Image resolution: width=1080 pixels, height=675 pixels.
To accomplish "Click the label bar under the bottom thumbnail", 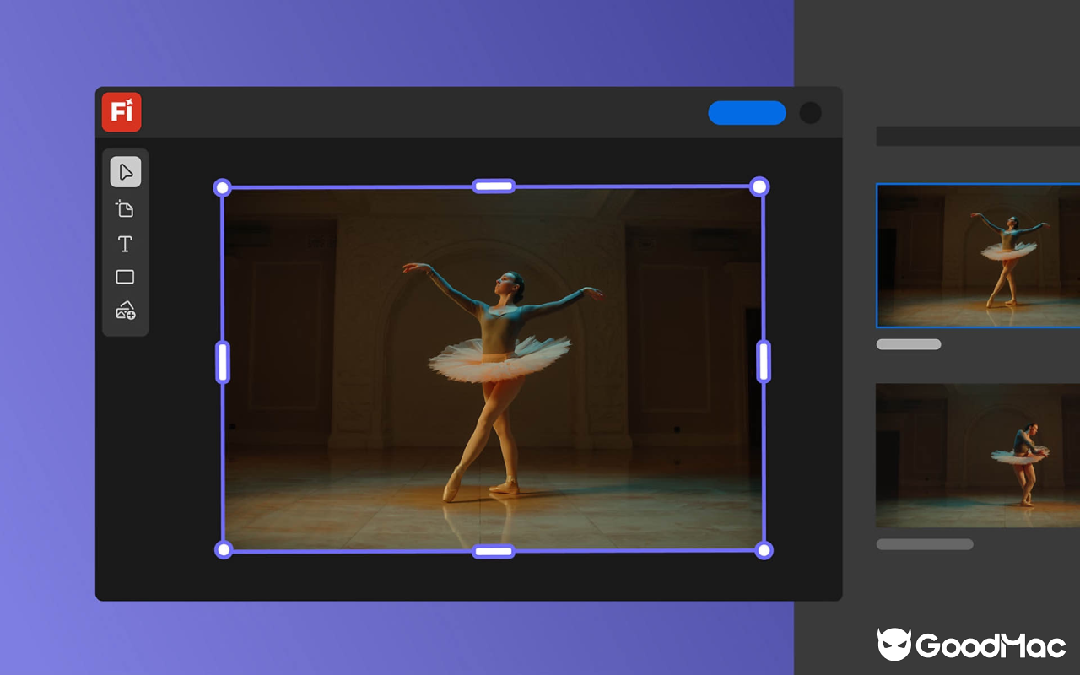I will click(x=925, y=544).
